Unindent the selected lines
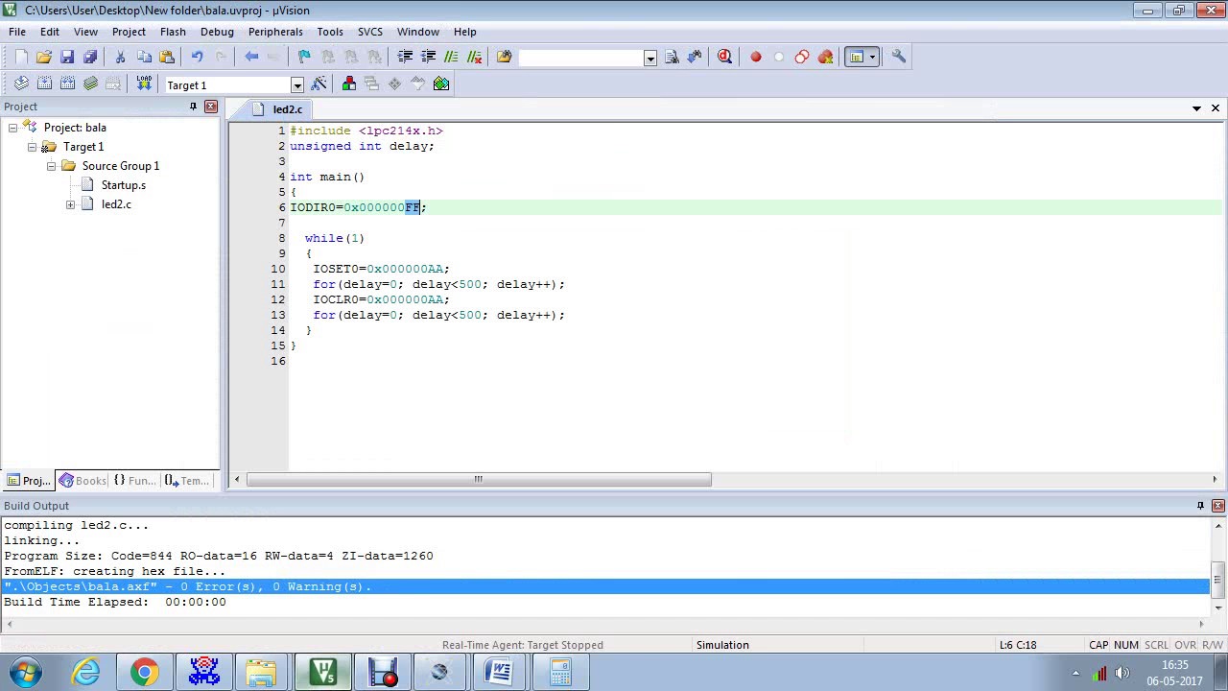This screenshot has width=1228, height=691. coord(428,57)
